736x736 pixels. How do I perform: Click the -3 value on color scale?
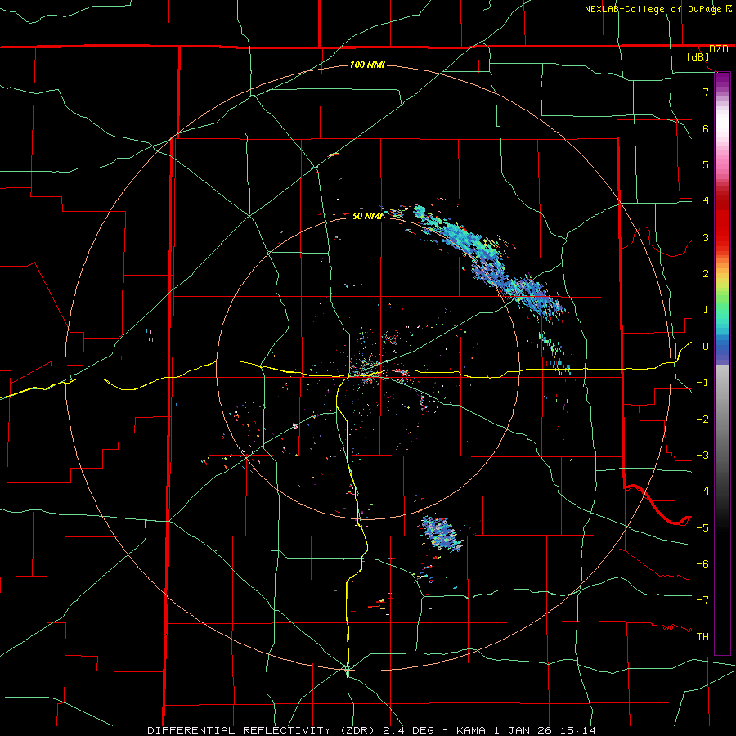pyautogui.click(x=702, y=456)
